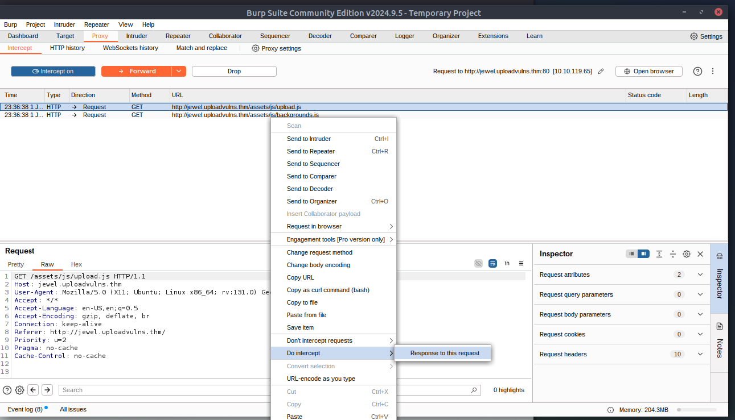Toggle hide non-printable characters eye icon
Screen dimensions: 735x420
coord(478,264)
